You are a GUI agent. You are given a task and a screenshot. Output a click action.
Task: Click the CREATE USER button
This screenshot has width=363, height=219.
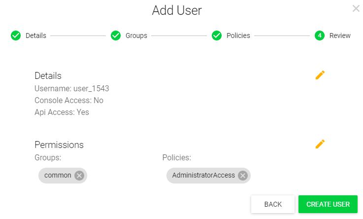pyautogui.click(x=328, y=204)
